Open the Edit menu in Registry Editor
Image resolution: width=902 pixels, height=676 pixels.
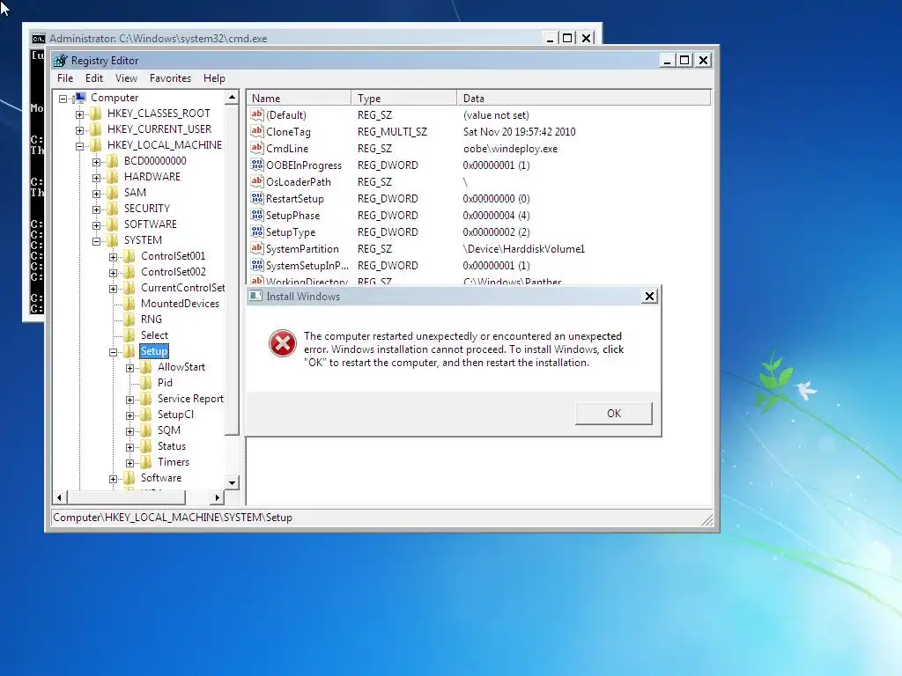[93, 78]
